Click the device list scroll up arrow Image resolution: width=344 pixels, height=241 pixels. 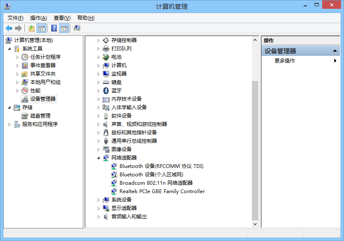[x=255, y=40]
